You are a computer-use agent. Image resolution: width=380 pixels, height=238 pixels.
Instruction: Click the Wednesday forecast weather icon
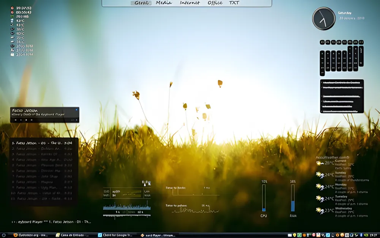[x=320, y=210]
